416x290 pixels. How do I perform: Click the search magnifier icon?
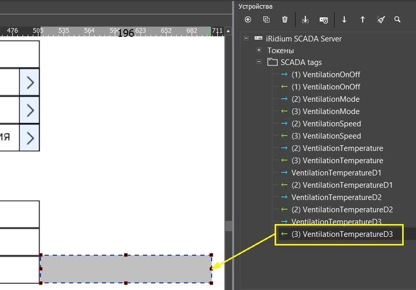point(398,19)
